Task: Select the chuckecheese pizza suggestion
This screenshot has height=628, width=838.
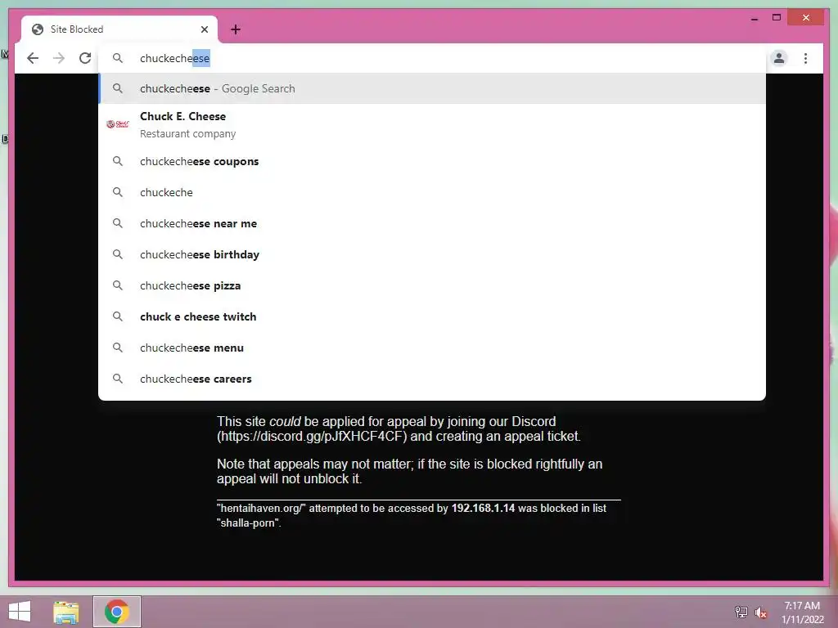Action: coord(432,285)
